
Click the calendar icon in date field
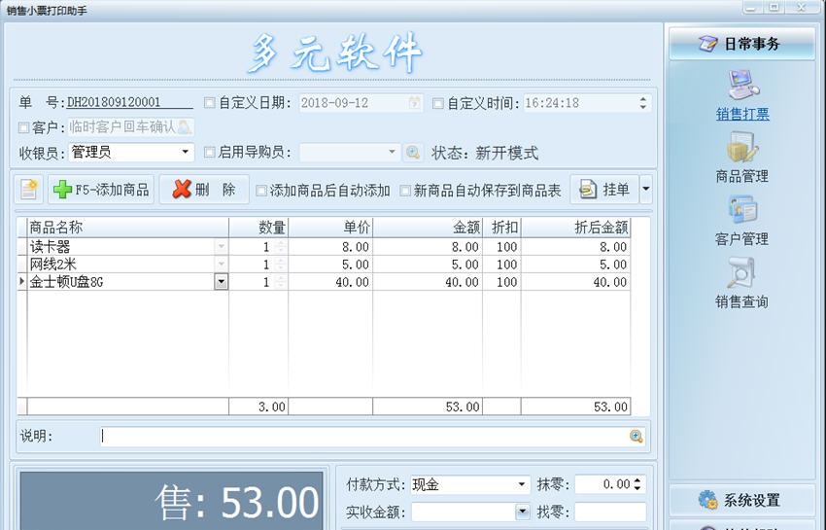point(415,103)
